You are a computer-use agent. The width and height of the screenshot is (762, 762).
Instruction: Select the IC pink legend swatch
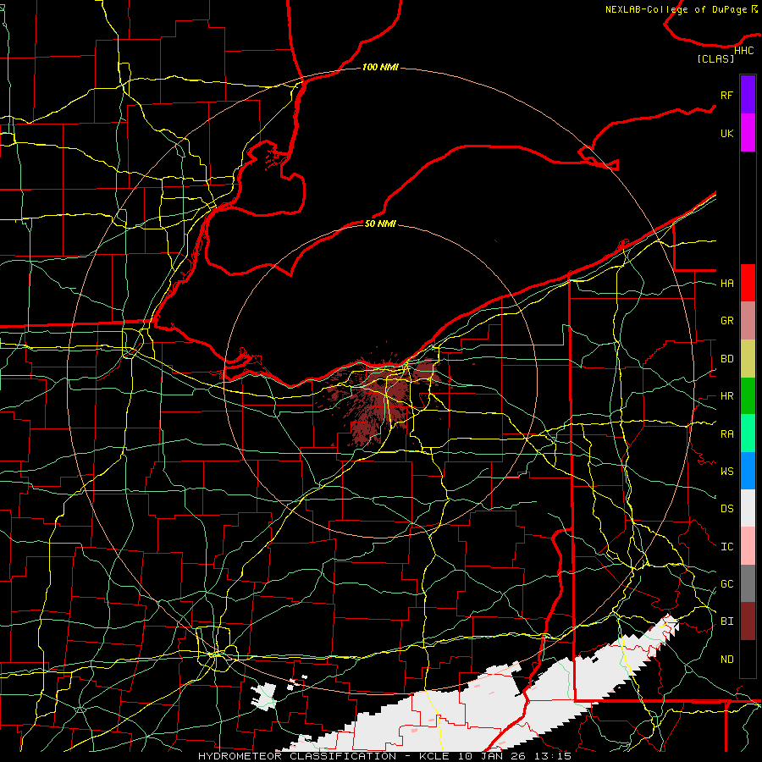click(748, 546)
